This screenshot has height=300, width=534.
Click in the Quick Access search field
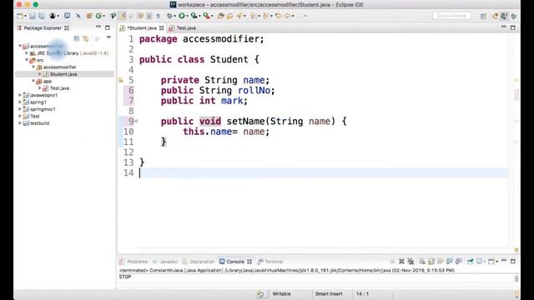[451, 16]
